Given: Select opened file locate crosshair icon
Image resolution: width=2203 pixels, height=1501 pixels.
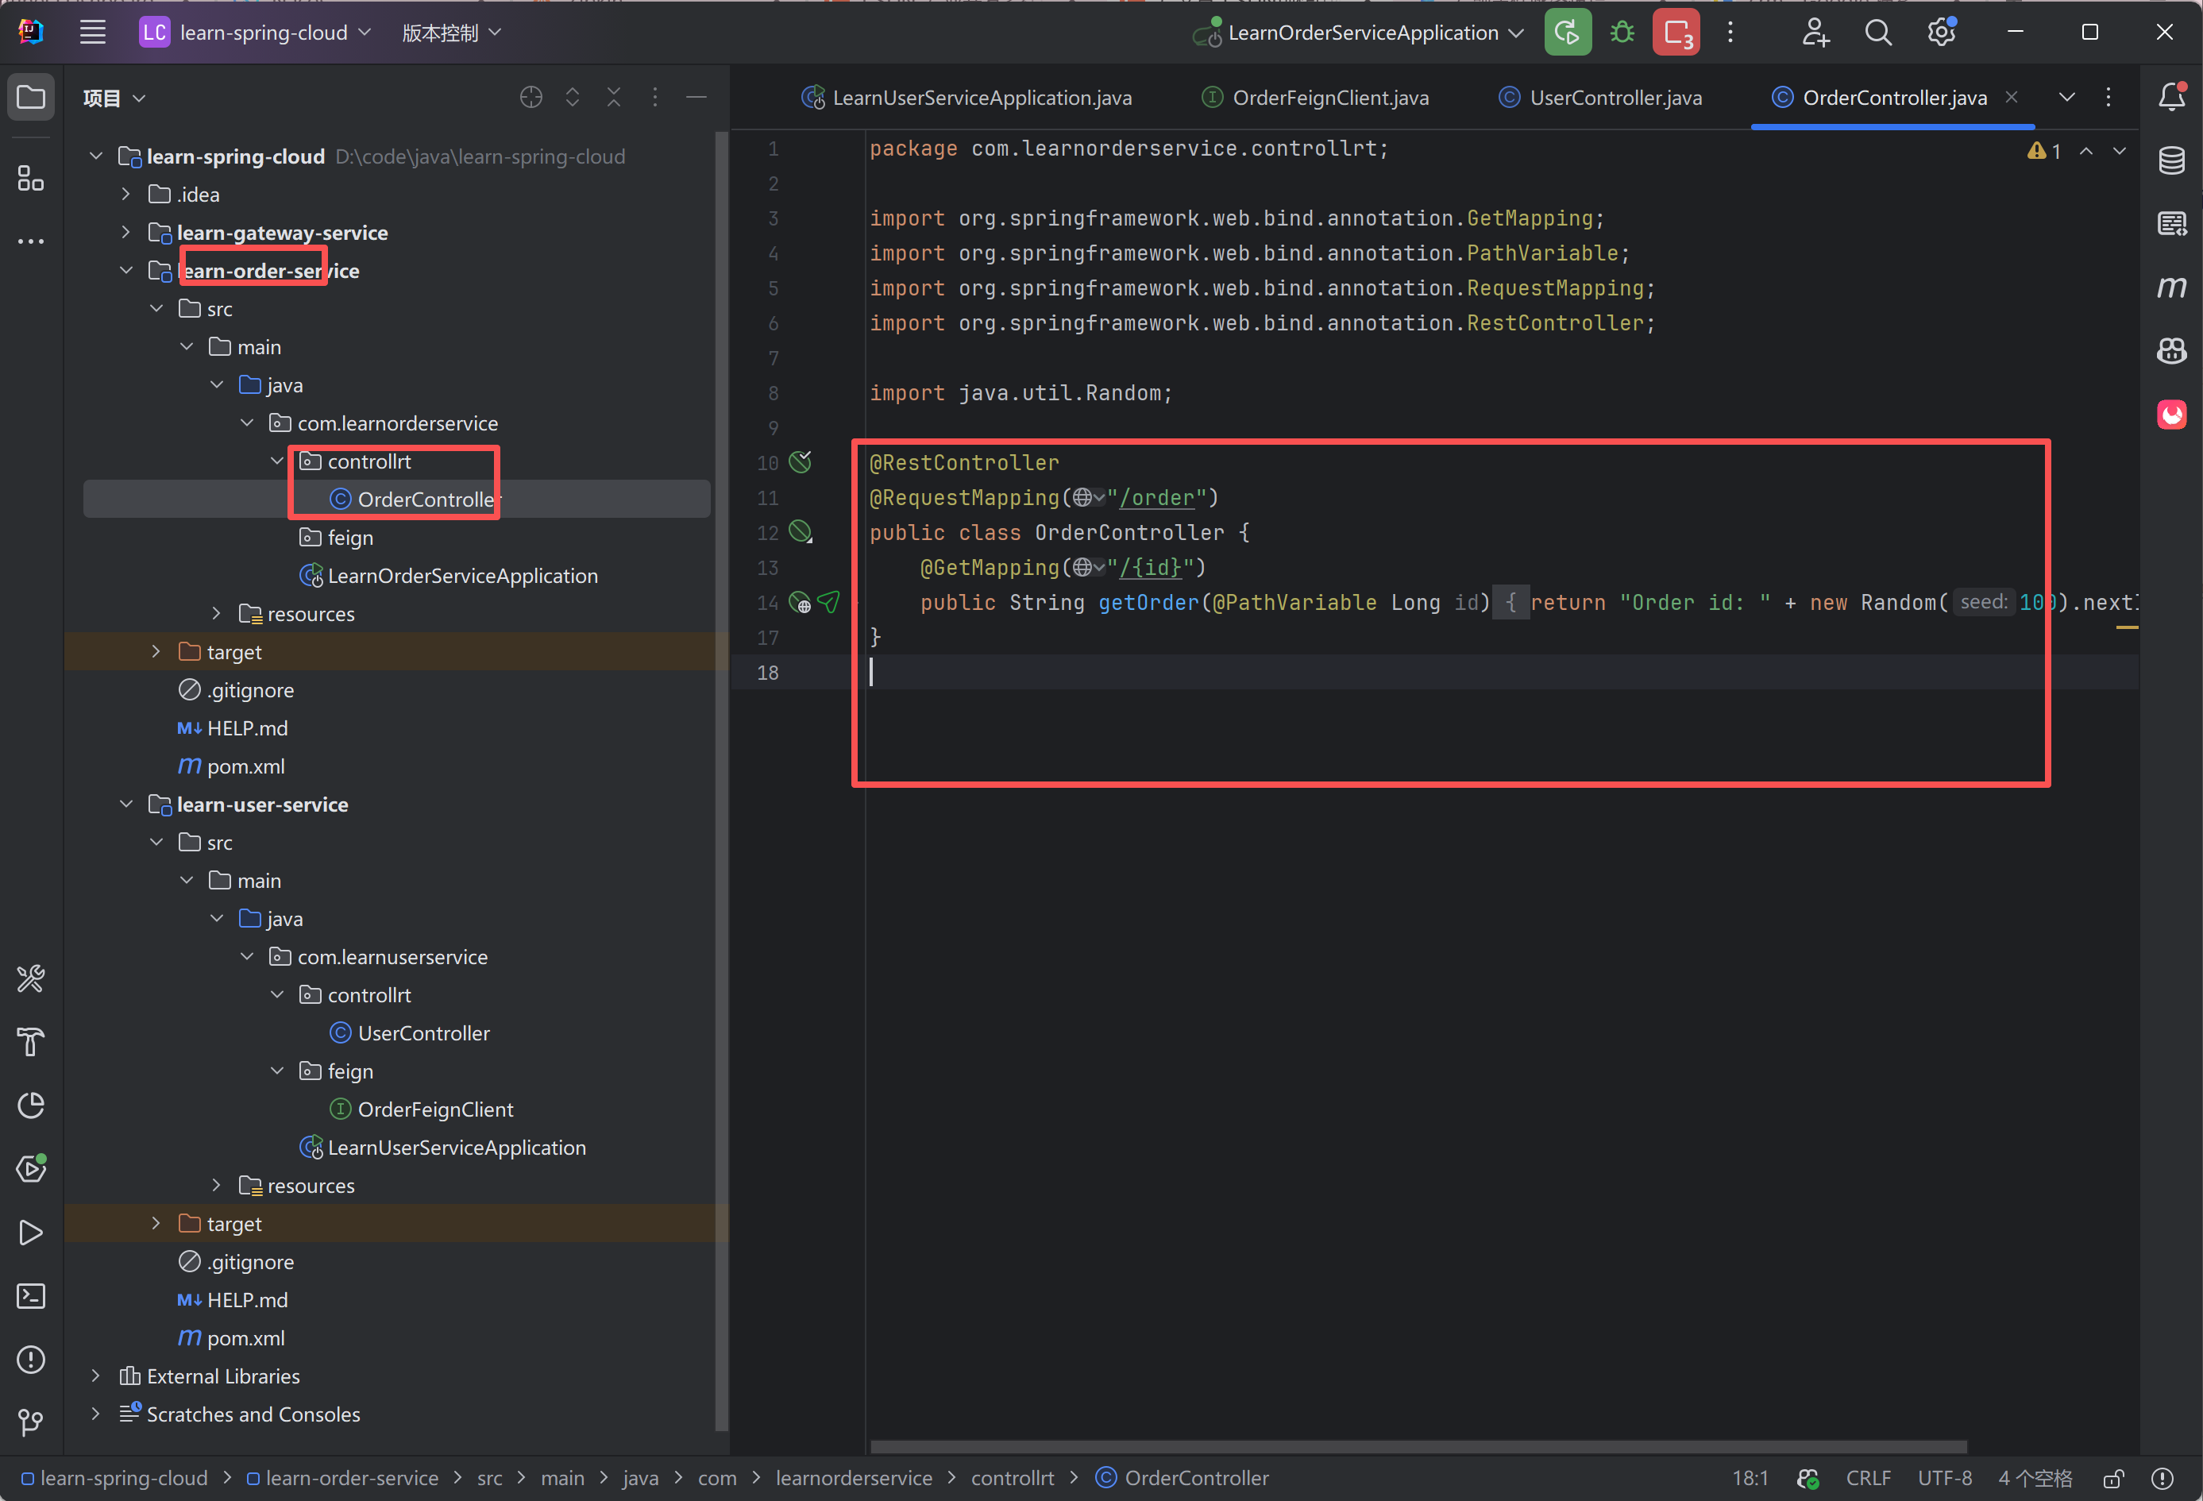Looking at the screenshot, I should 530,97.
